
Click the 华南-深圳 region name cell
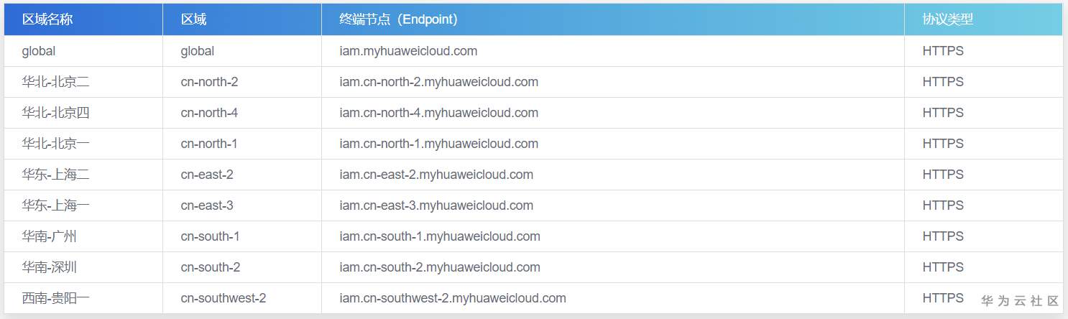coord(50,267)
